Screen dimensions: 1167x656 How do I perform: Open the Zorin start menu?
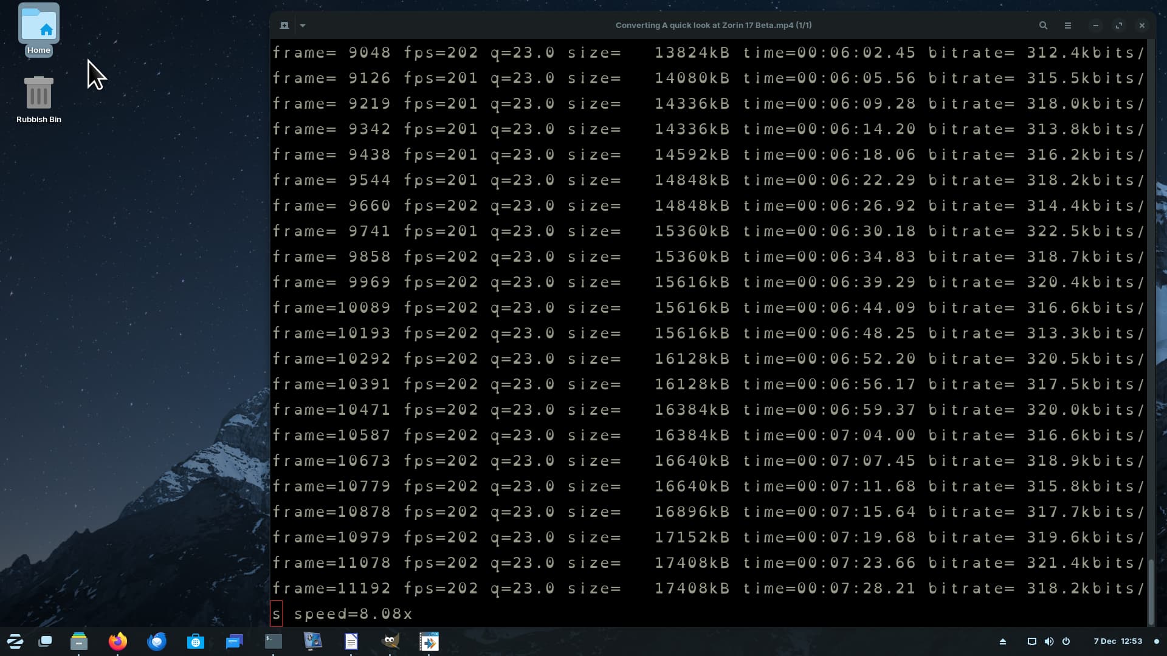pos(15,641)
